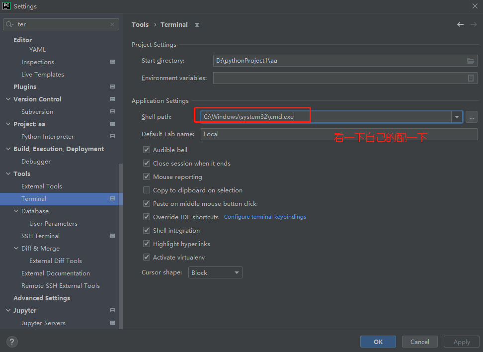The height and width of the screenshot is (352, 483).
Task: Click the project icon on the Terminal row
Action: [x=112, y=198]
